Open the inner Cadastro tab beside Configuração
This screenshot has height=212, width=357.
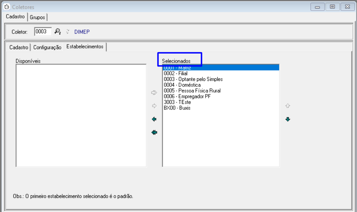[x=19, y=47]
